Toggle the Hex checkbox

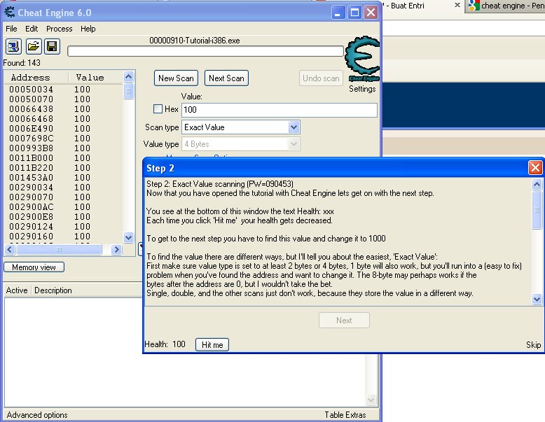click(x=158, y=109)
